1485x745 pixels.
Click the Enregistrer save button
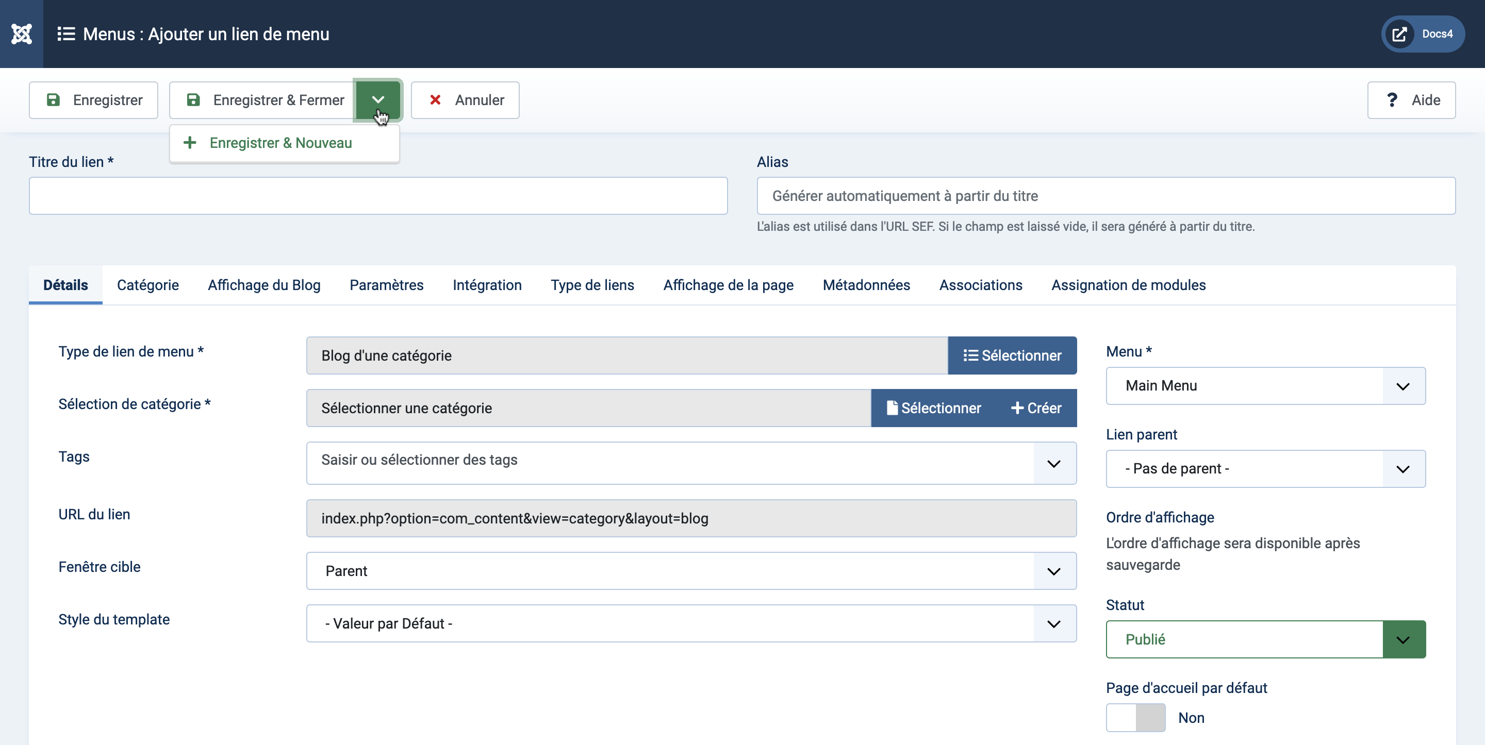pyautogui.click(x=93, y=100)
